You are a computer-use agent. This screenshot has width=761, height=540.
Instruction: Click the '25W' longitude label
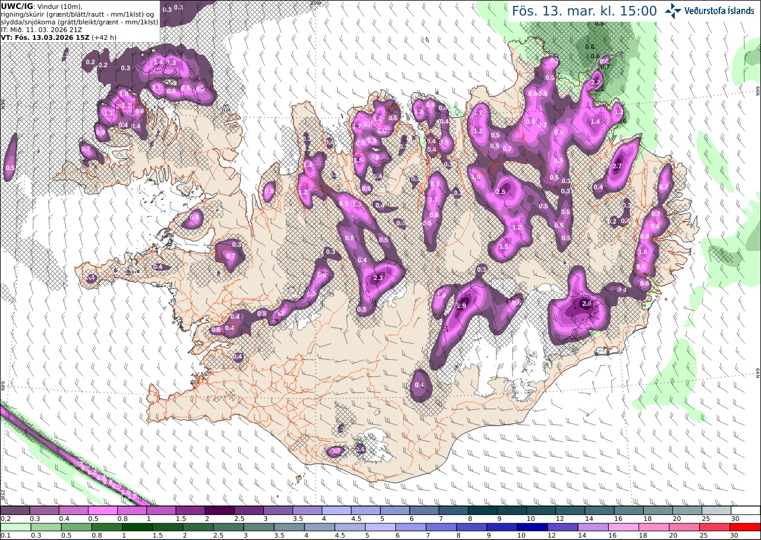[x=3, y=494]
